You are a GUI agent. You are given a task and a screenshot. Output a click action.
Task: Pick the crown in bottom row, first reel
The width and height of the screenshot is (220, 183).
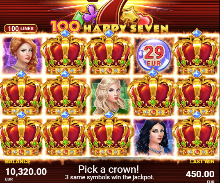coord(21,134)
